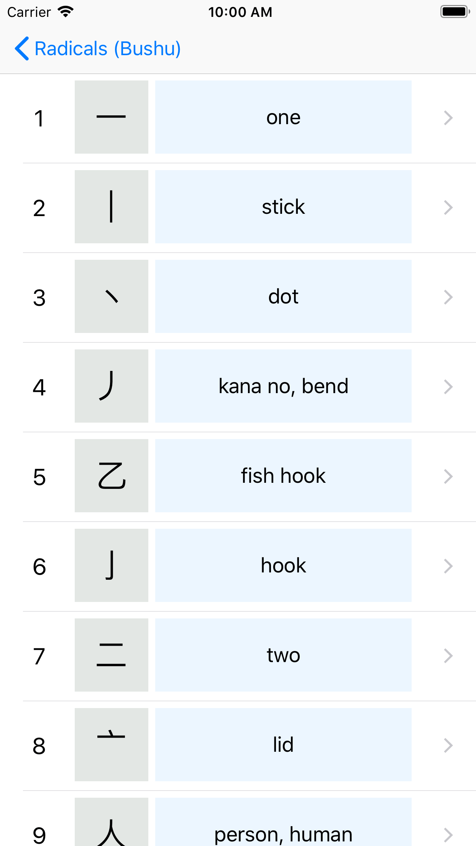This screenshot has height=846, width=476.
Task: Select the 亠 lid radical glyph tile
Action: click(112, 744)
